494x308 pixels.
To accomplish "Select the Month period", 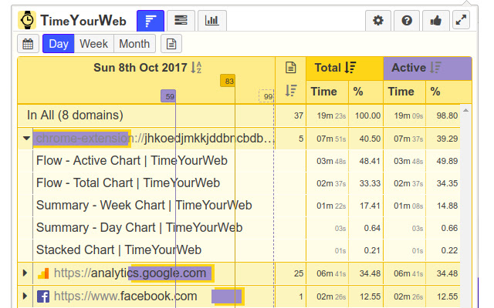I will 134,44.
